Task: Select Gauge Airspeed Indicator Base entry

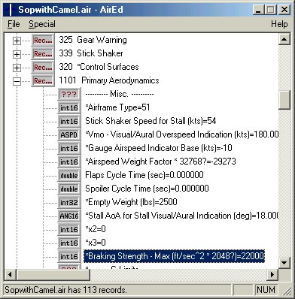Action: [159, 148]
